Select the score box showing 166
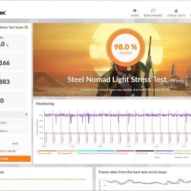The image size is (191, 191). click(13, 62)
